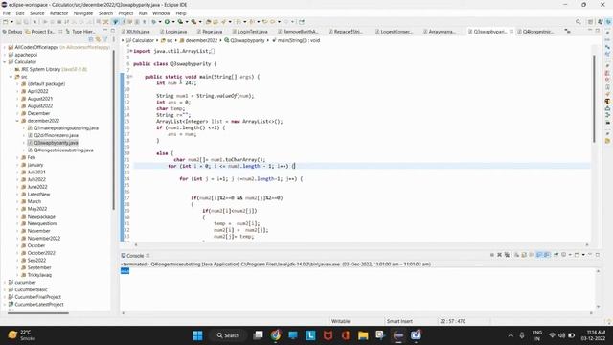Expand the April2022 package

click(x=17, y=92)
